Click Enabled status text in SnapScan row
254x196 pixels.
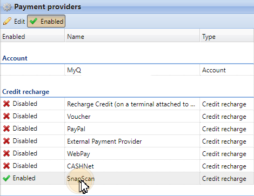(x=24, y=178)
